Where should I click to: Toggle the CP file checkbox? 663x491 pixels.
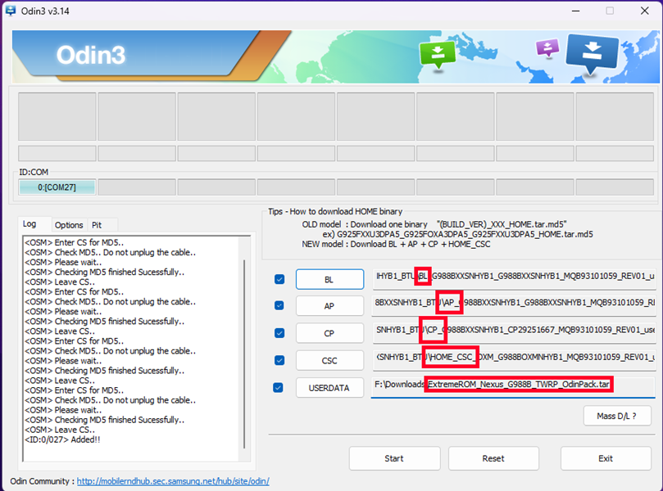pyautogui.click(x=279, y=333)
